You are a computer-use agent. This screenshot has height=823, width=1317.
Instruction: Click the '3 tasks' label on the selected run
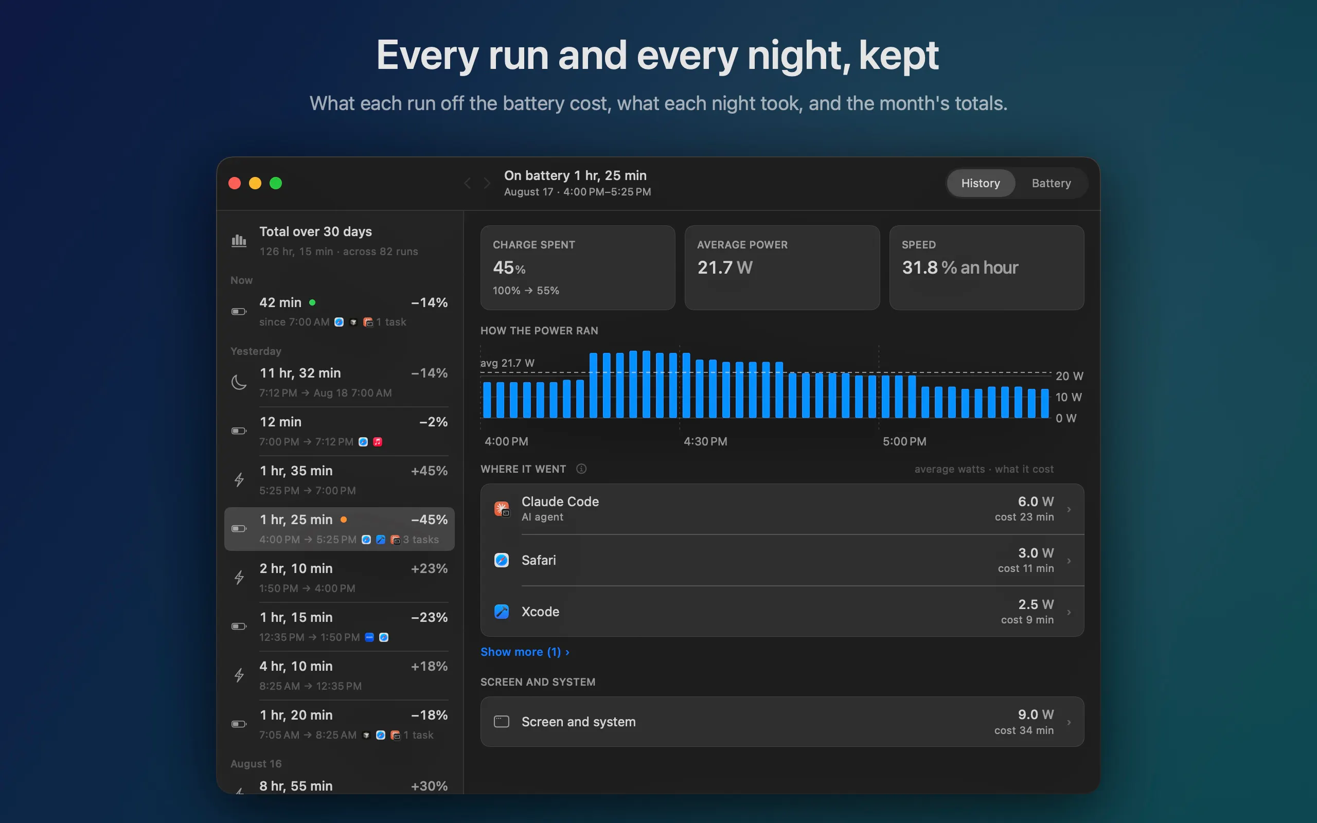421,540
